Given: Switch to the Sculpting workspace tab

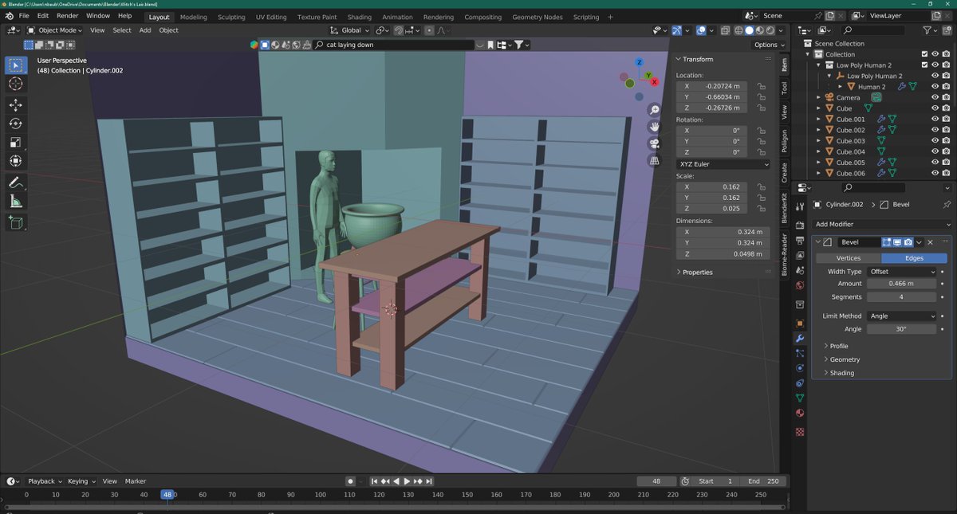Looking at the screenshot, I should [x=231, y=17].
